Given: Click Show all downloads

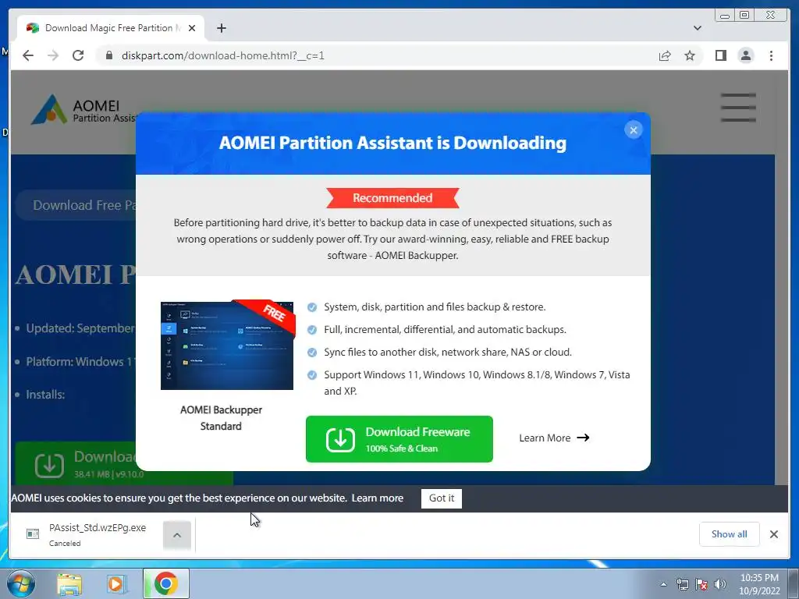Looking at the screenshot, I should [x=730, y=533].
